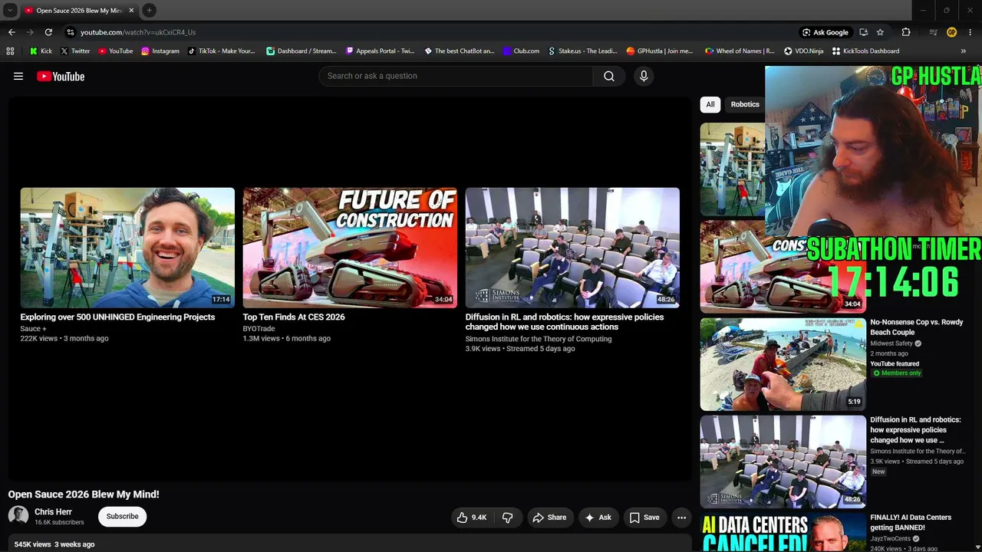Viewport: 982px width, 552px height.
Task: Save the video to a playlist
Action: [x=644, y=517]
